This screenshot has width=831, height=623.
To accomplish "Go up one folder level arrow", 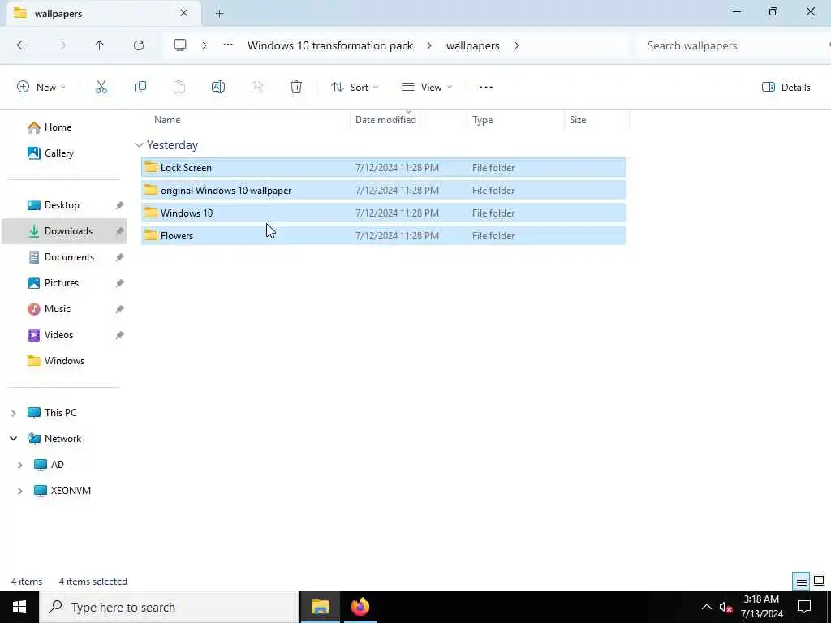I will pyautogui.click(x=99, y=45).
